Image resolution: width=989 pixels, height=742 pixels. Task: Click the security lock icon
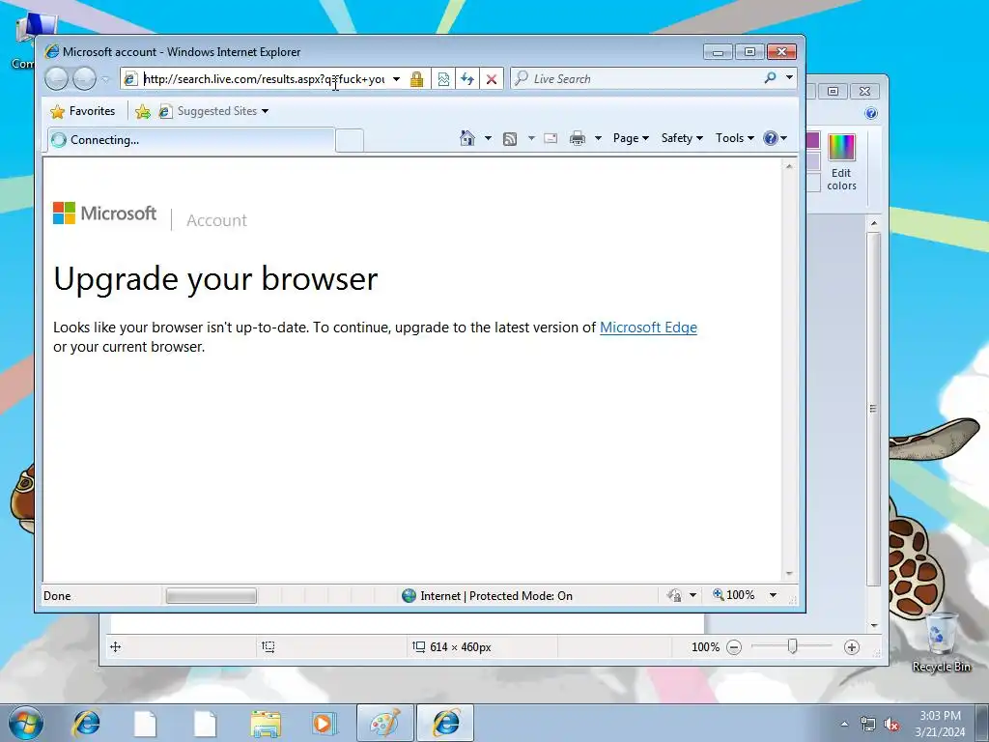point(416,79)
